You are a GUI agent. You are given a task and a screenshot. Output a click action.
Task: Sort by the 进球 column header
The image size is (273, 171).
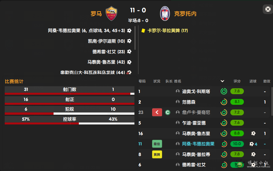[x=253, y=81]
